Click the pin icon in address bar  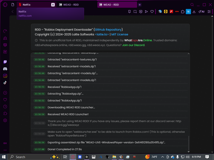(129, 12)
